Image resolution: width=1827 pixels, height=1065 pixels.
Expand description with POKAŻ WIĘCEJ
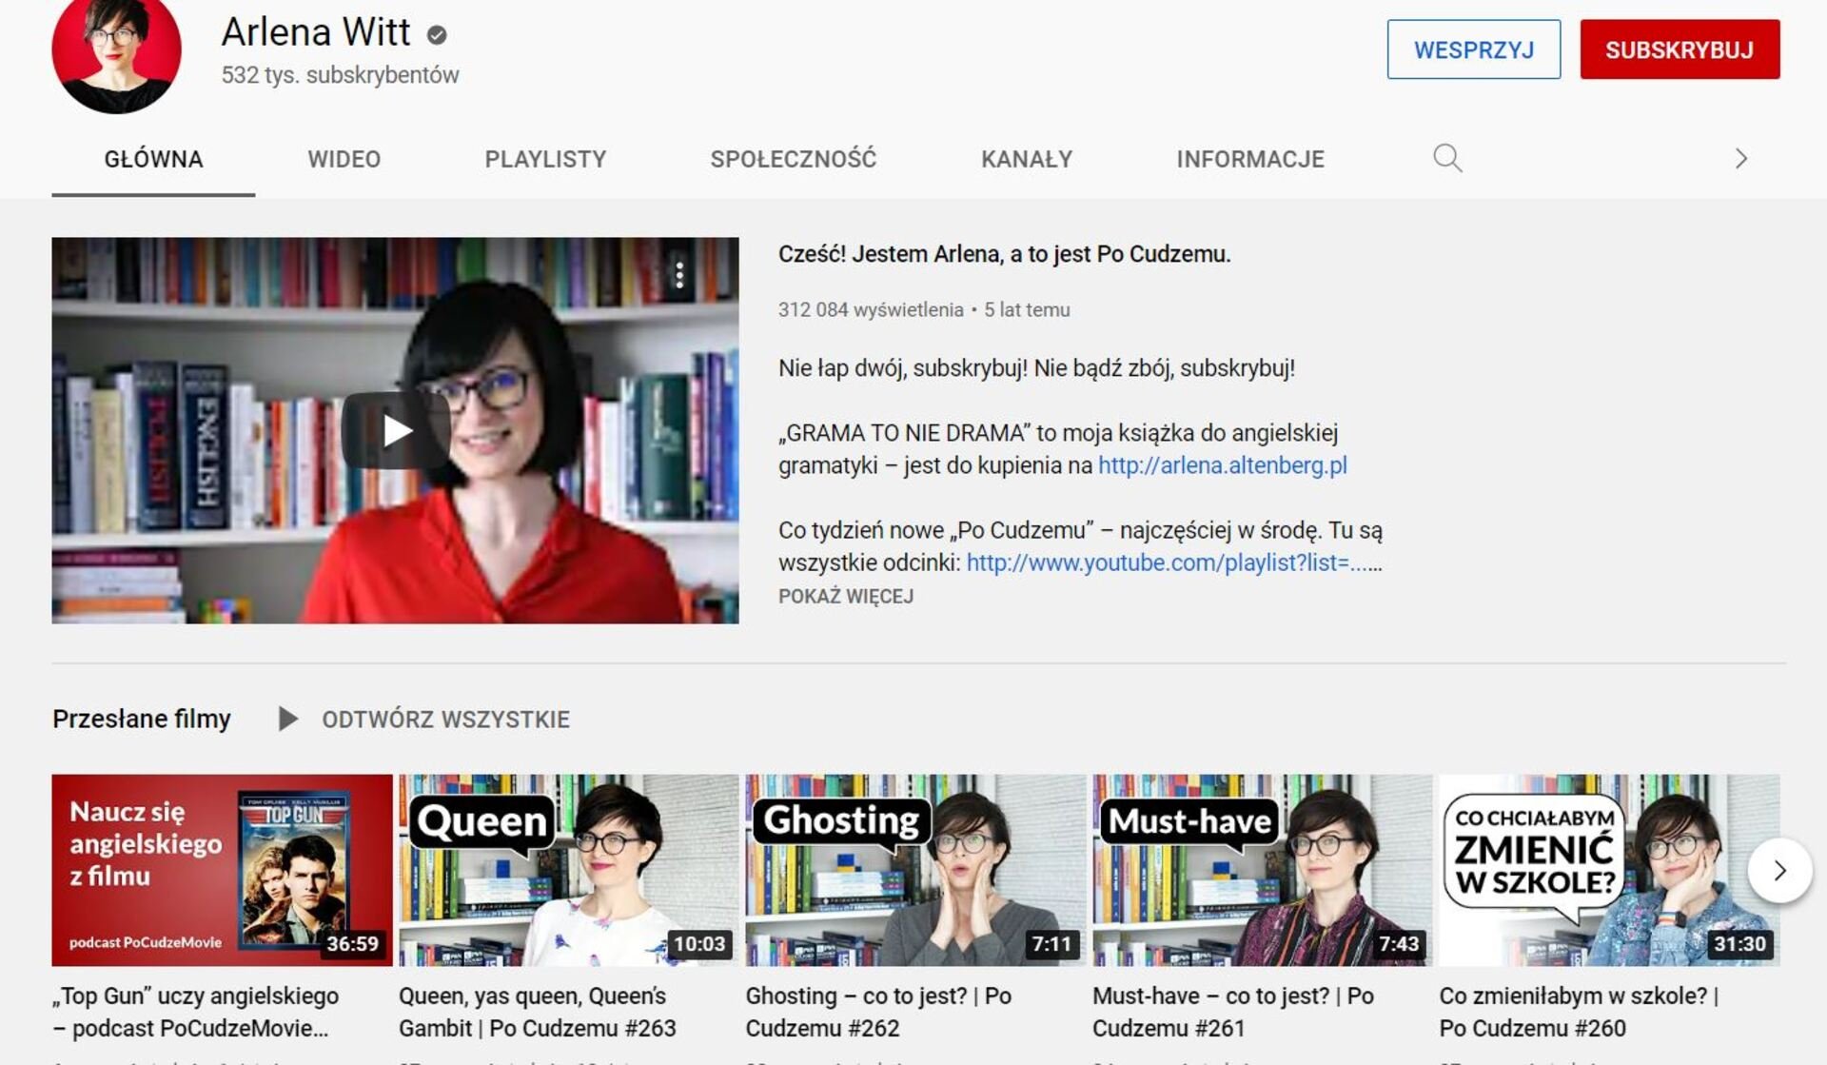[845, 596]
